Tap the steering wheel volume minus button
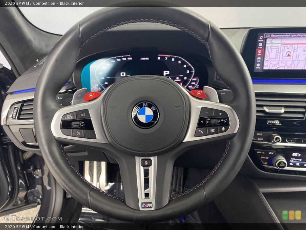This screenshot has height=230, width=306. pos(207,112)
